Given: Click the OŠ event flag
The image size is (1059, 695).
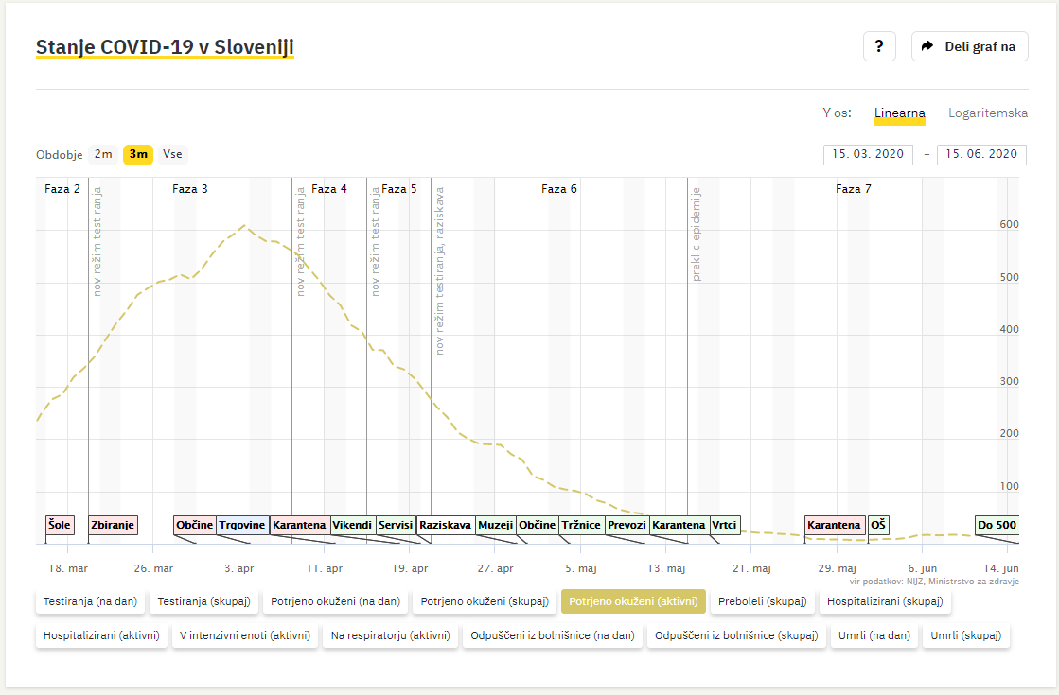Looking at the screenshot, I should click(x=878, y=525).
